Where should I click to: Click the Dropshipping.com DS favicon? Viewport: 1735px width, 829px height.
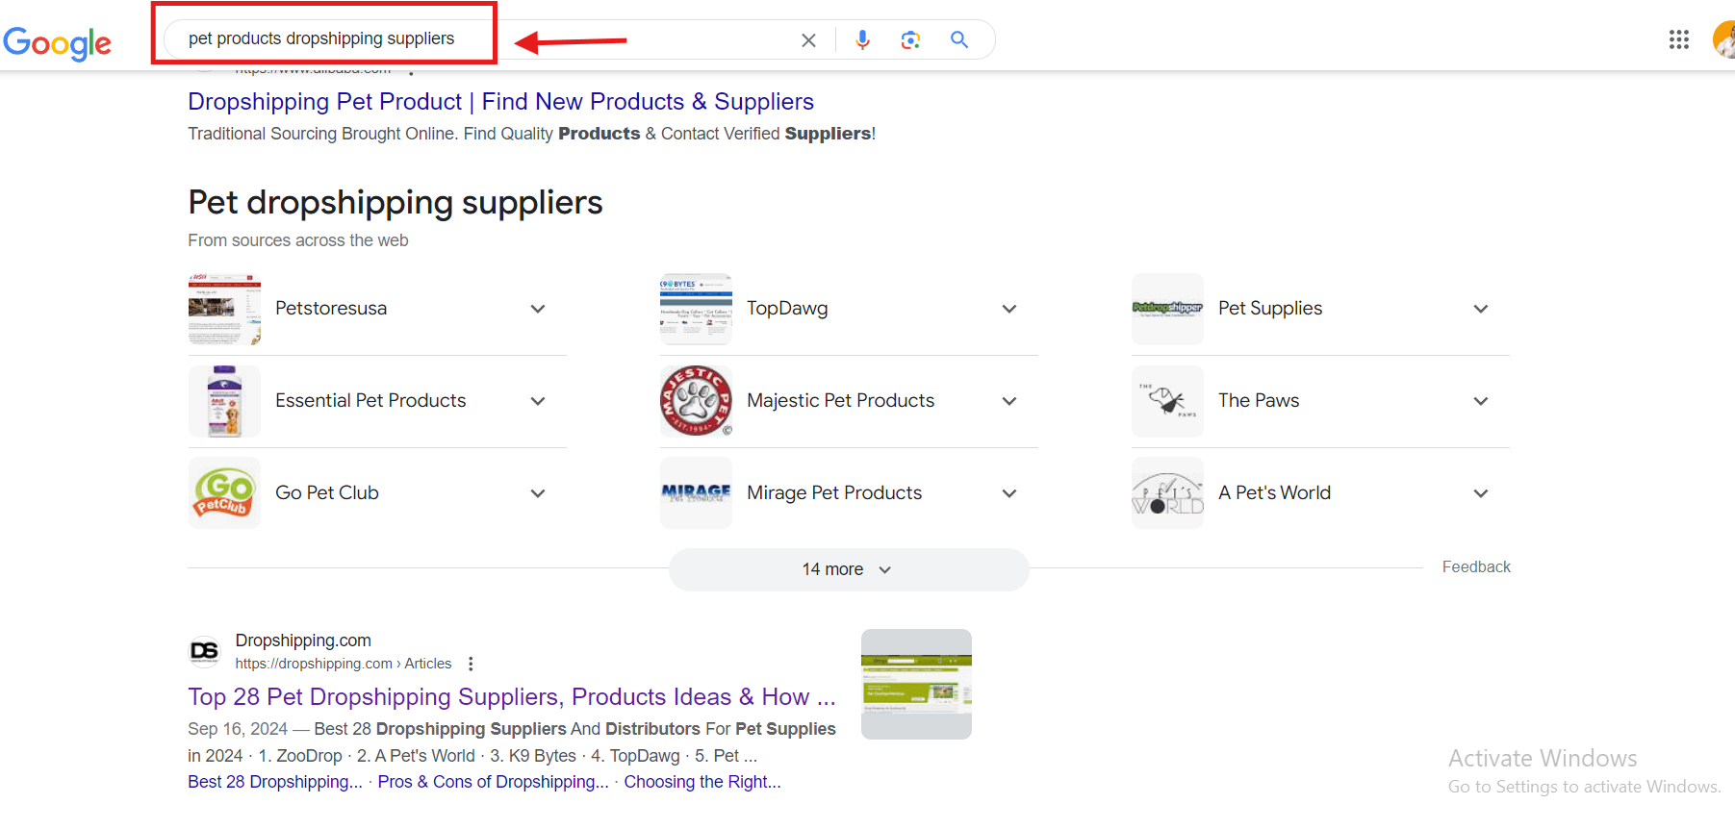[x=204, y=652]
